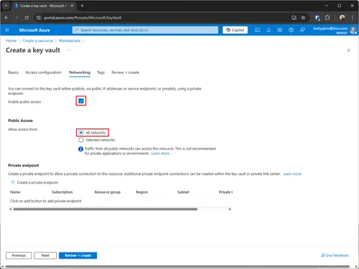The height and width of the screenshot is (269, 359).
Task: Click the Create a resource breadcrumb
Action: [x=37, y=40]
